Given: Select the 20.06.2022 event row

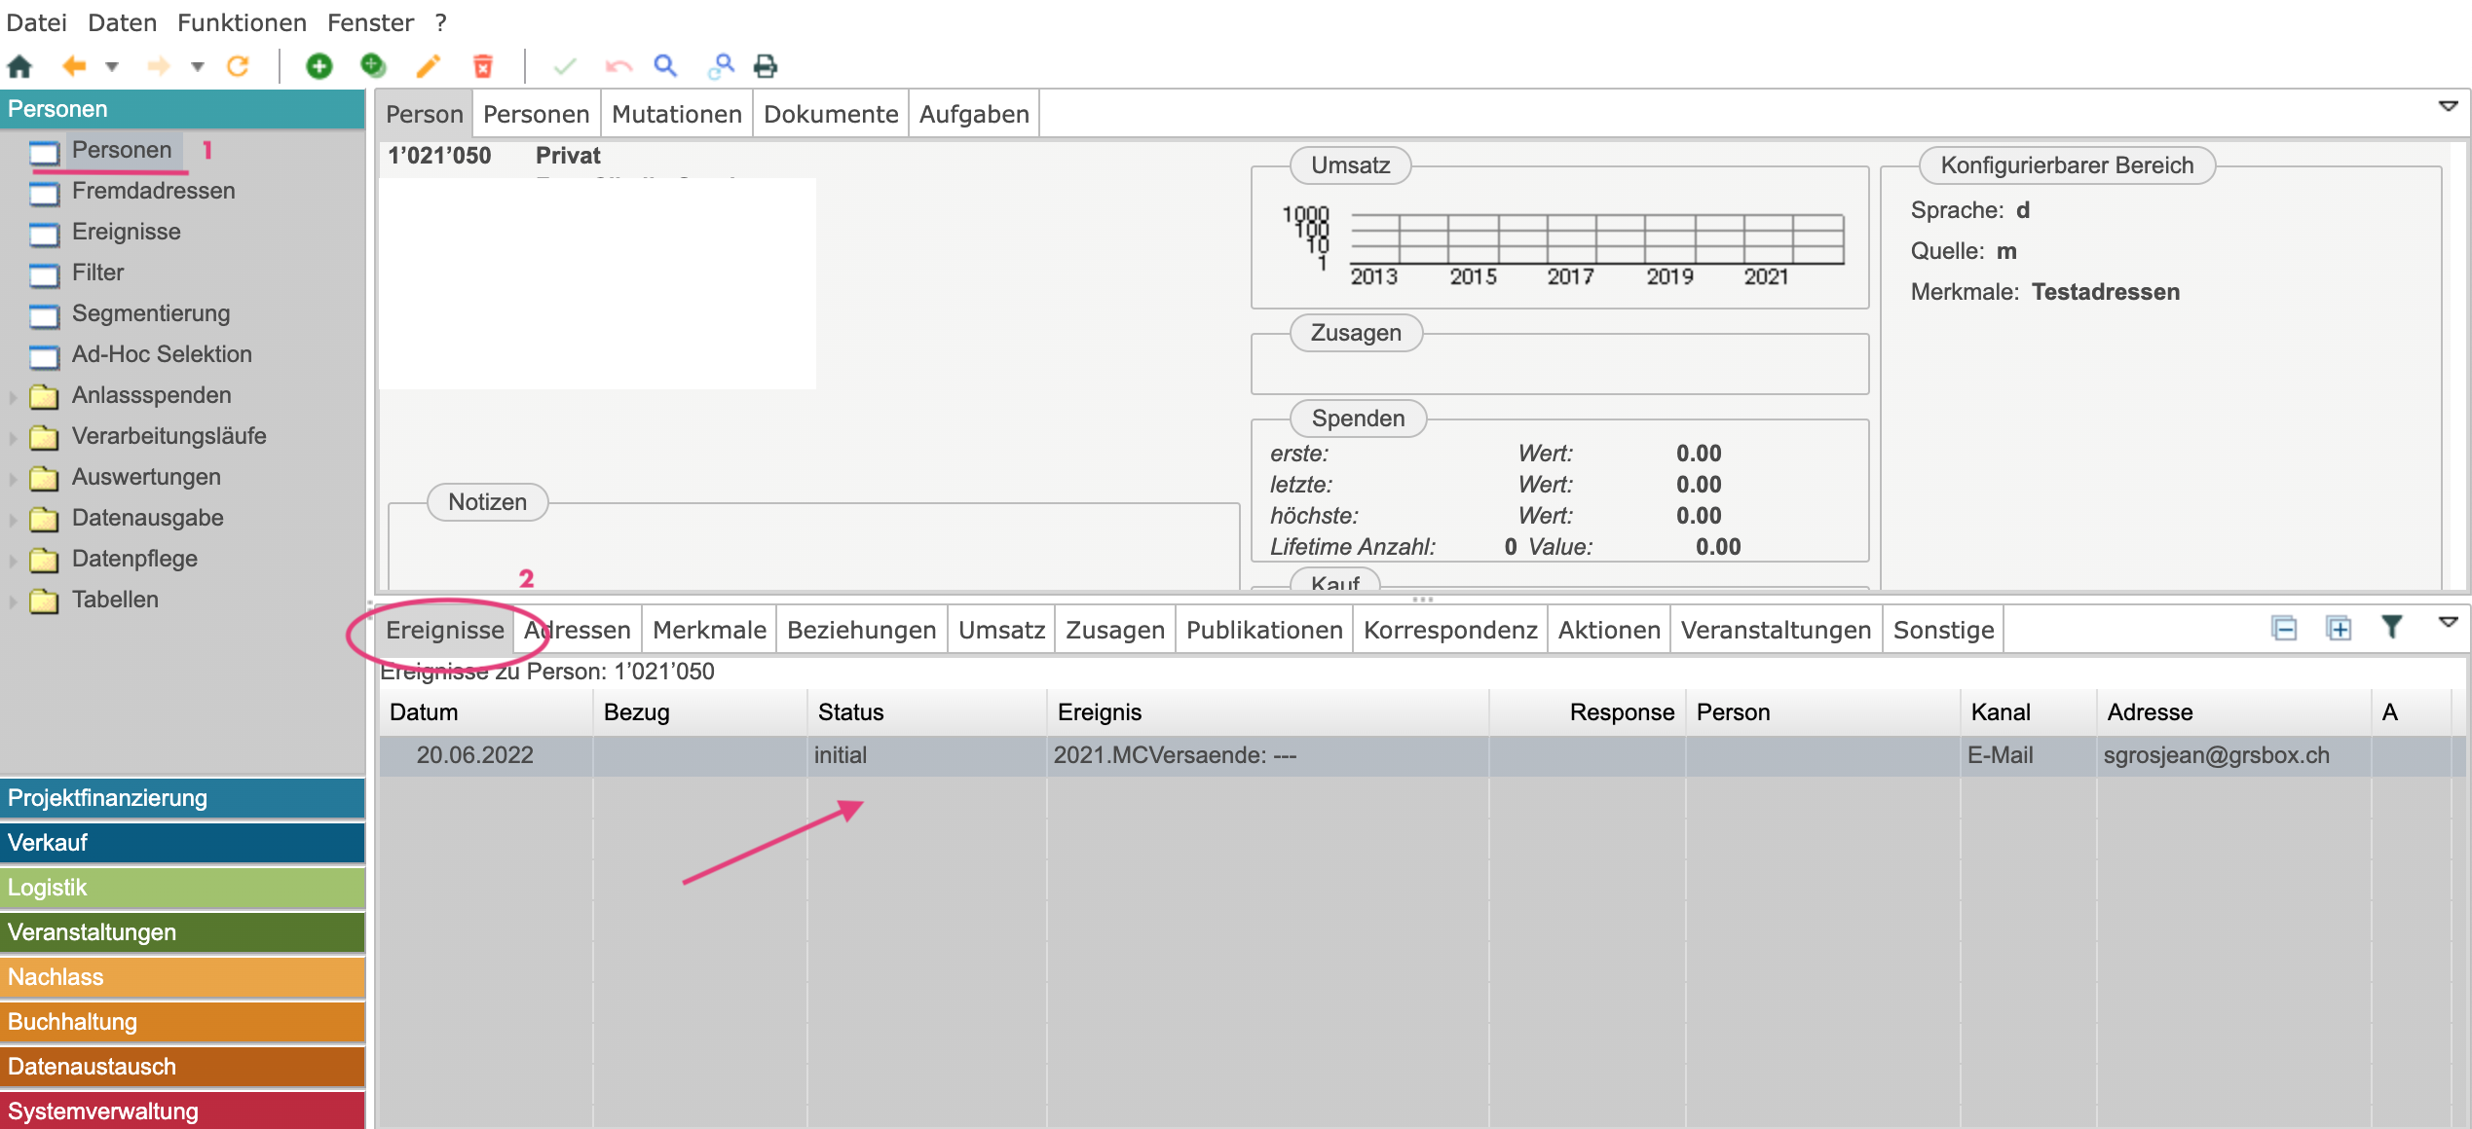Looking at the screenshot, I should (x=475, y=755).
